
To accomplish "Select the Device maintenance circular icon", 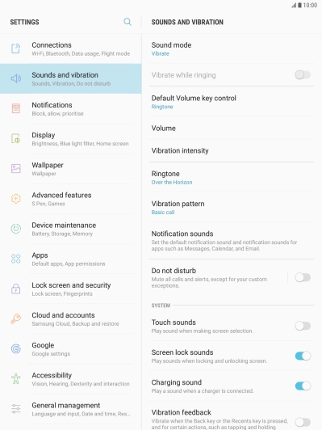I will pyautogui.click(x=16, y=229).
